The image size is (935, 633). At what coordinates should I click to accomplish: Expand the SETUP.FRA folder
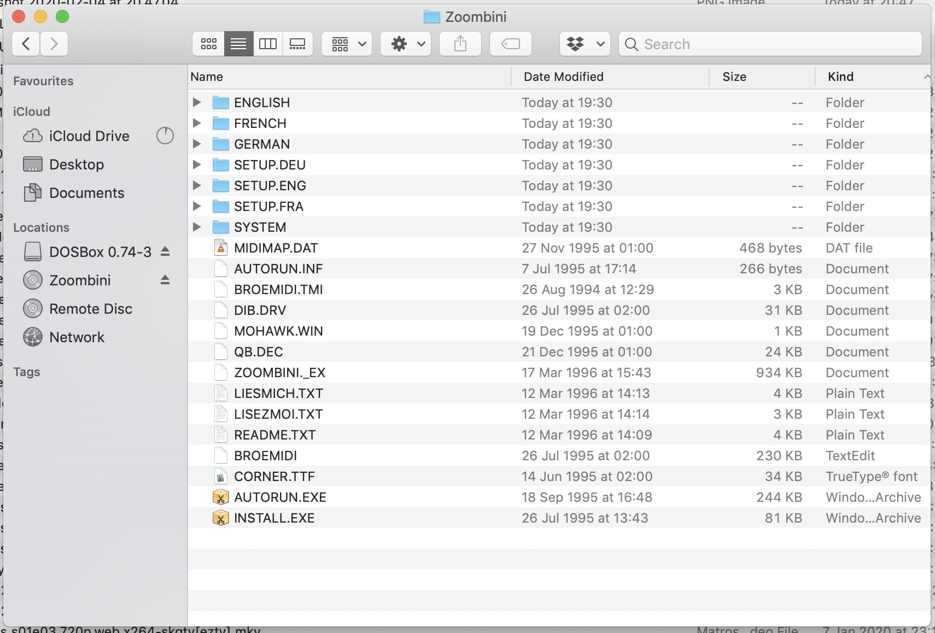(x=197, y=206)
